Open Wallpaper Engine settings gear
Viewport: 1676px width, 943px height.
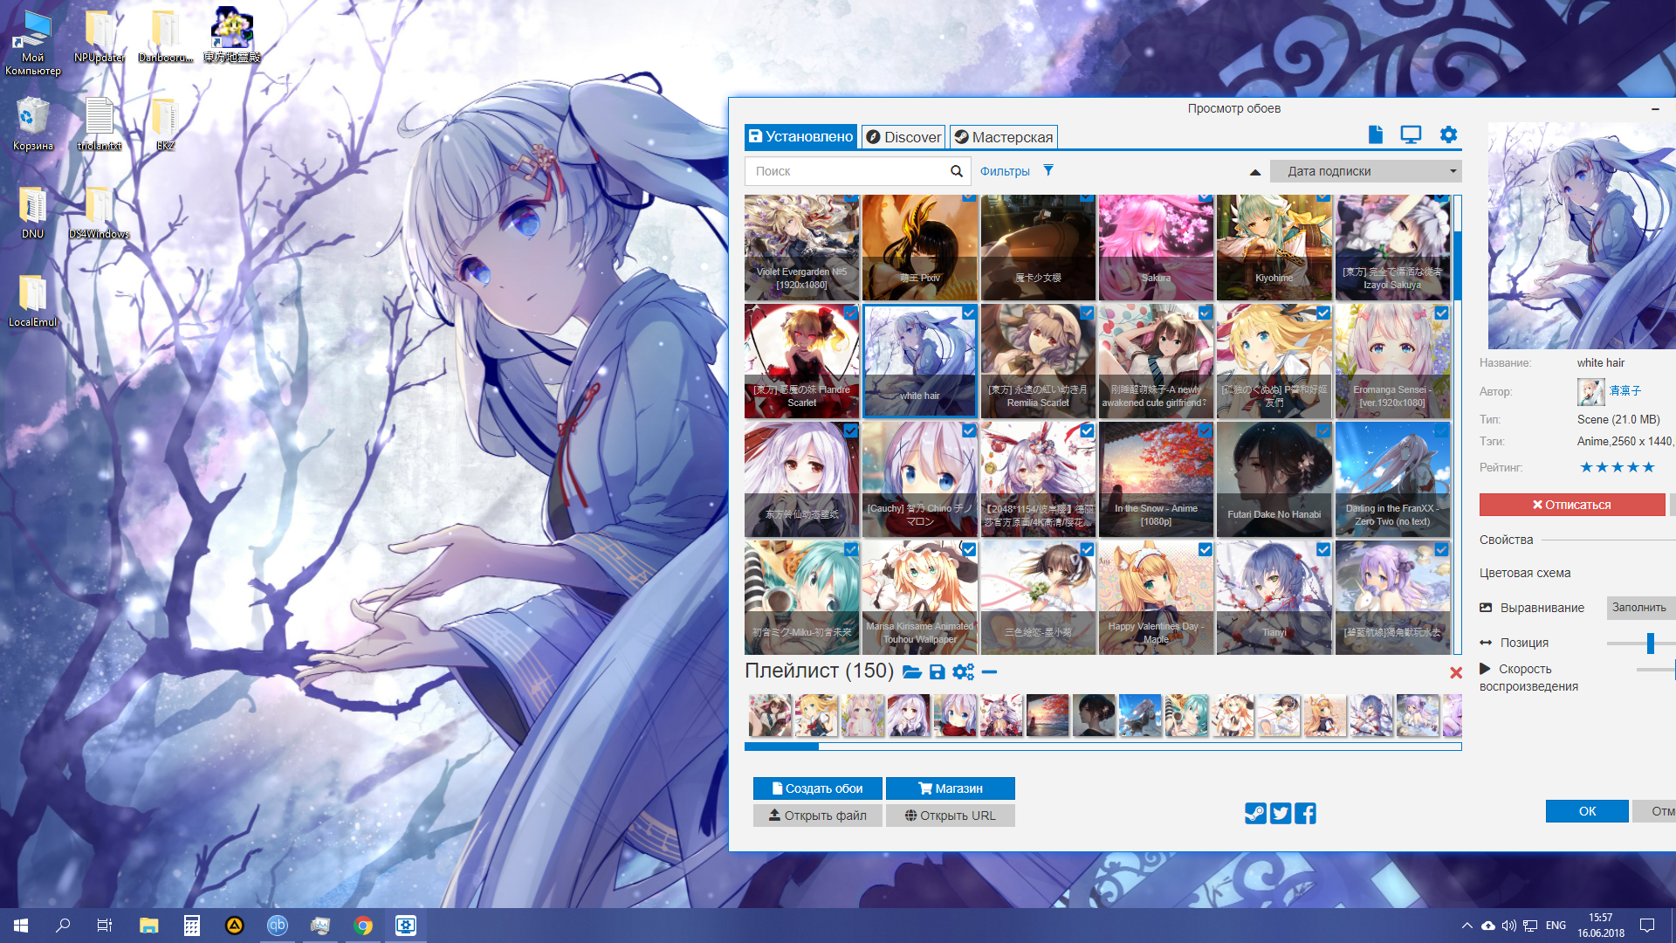(x=1448, y=134)
